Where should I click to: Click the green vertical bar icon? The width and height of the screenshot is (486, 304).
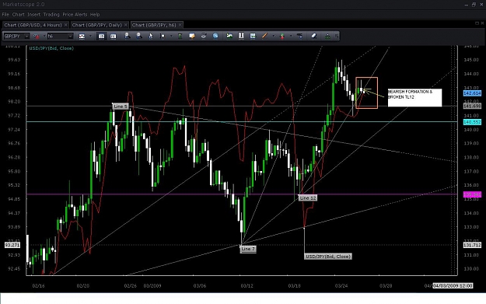180,36
